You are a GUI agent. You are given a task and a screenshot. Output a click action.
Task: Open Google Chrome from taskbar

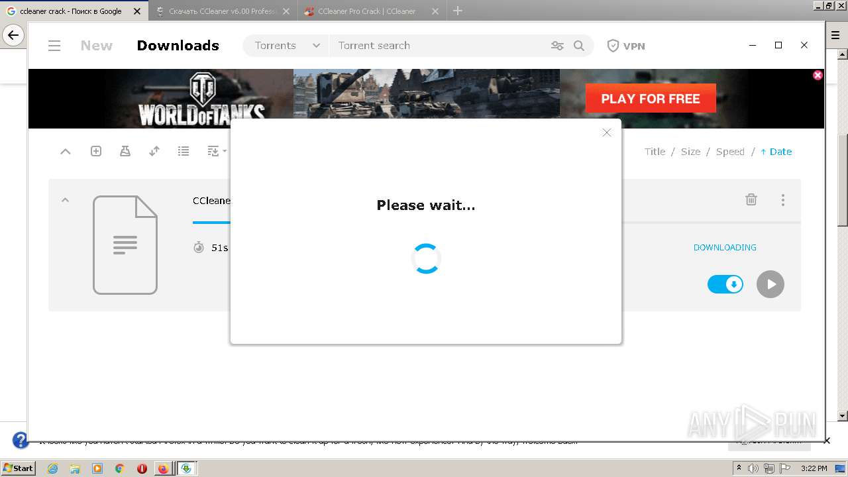click(x=120, y=468)
